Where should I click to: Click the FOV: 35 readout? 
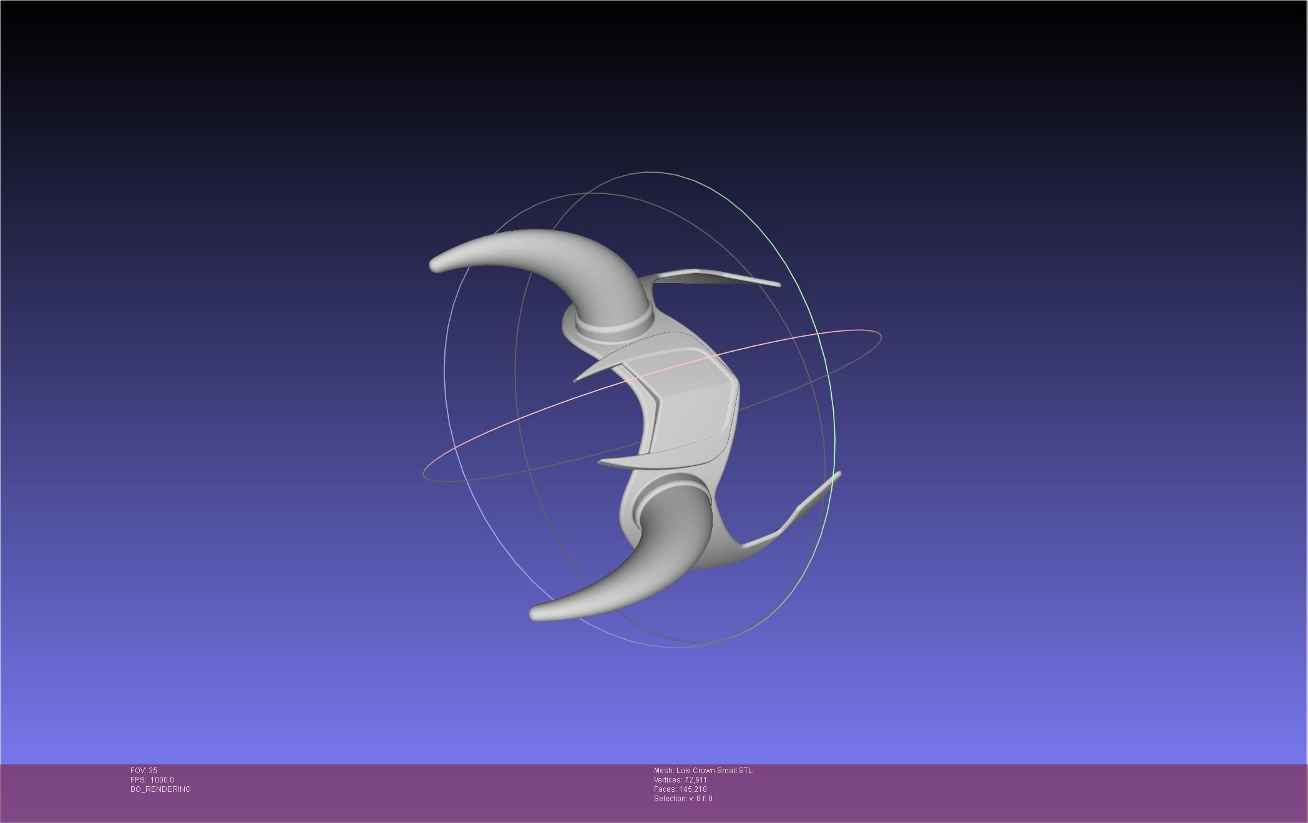pos(144,771)
